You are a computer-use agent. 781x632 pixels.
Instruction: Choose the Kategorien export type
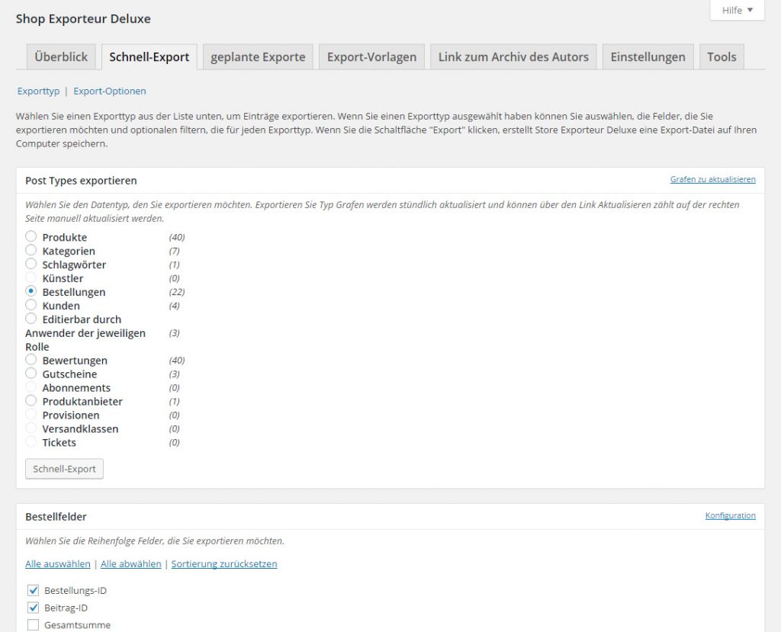[31, 250]
